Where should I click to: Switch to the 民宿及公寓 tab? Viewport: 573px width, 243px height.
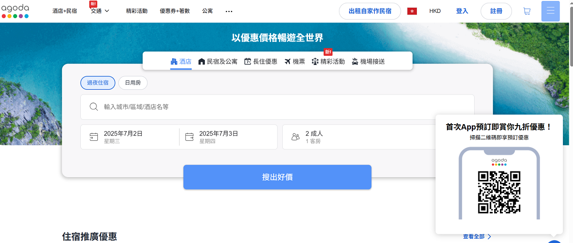(x=218, y=62)
